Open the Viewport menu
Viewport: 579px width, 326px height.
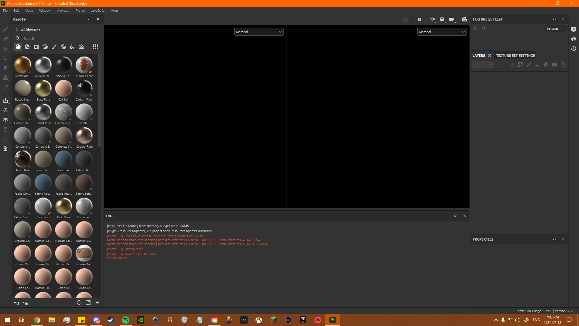[x=63, y=11]
